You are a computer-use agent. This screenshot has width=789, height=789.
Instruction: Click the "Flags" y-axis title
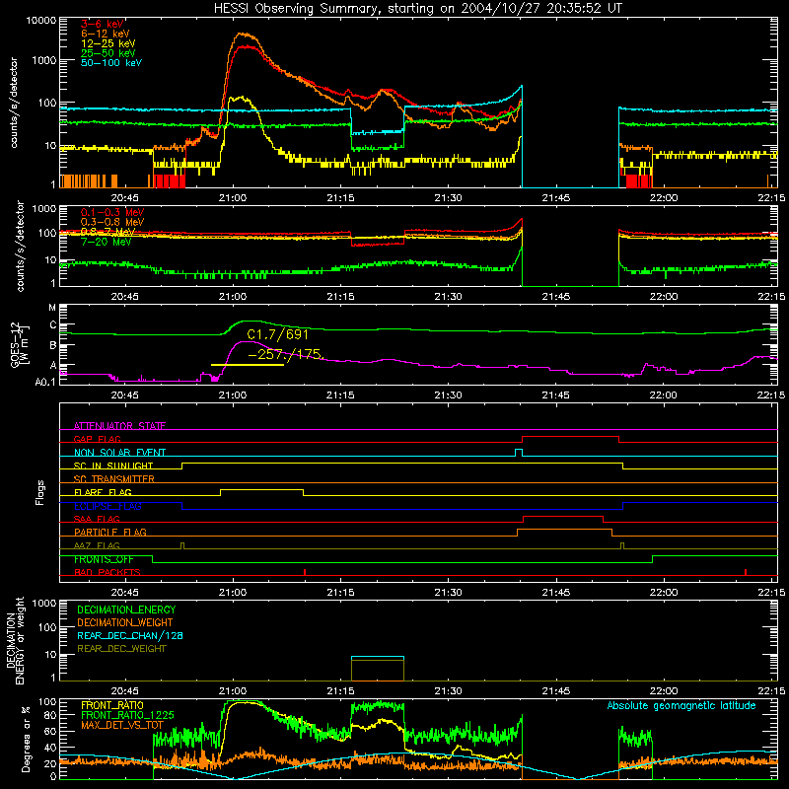point(40,492)
